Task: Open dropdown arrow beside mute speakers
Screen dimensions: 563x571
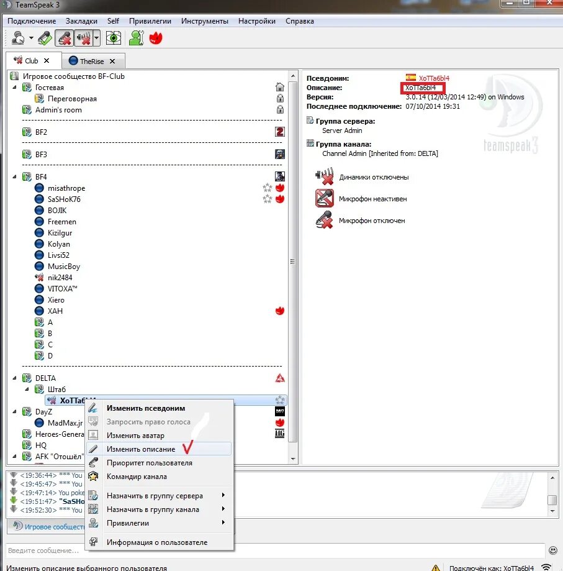Action: click(x=96, y=38)
